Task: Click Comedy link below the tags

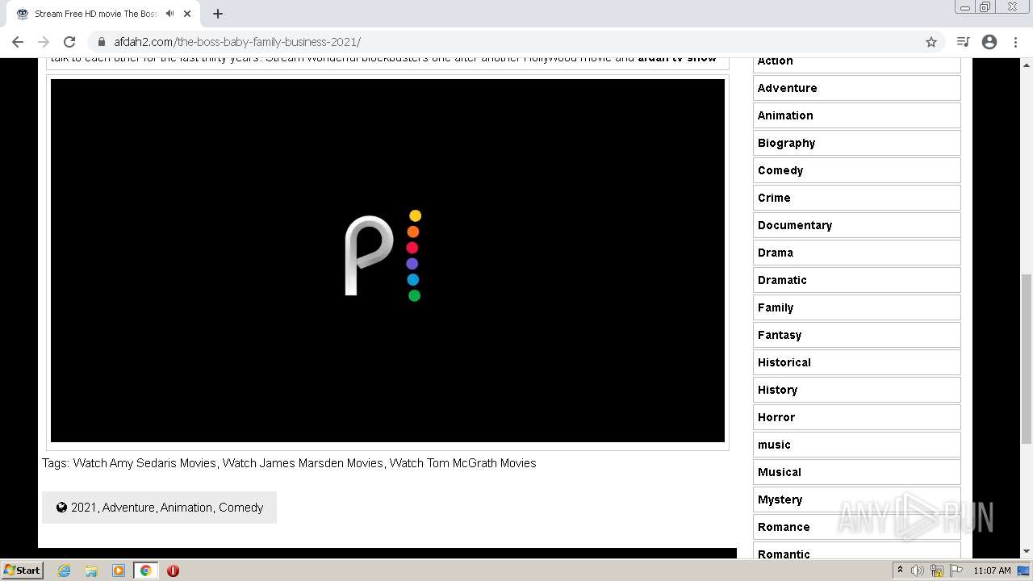Action: (241, 508)
